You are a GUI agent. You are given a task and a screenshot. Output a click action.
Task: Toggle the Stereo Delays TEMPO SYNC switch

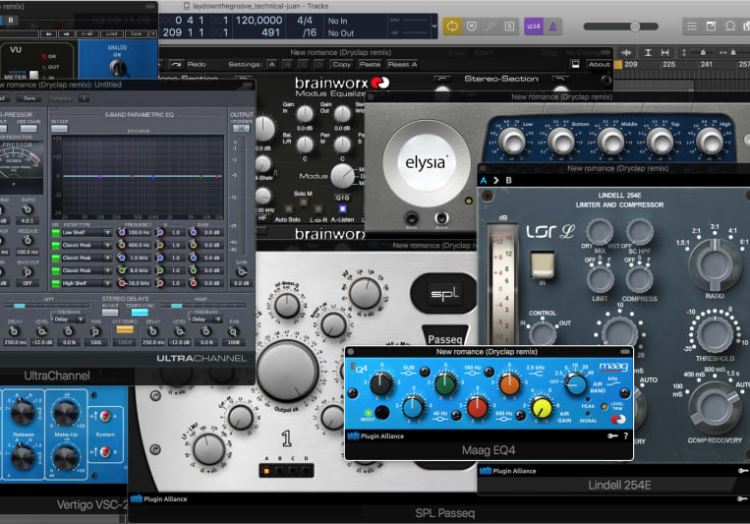point(140,312)
